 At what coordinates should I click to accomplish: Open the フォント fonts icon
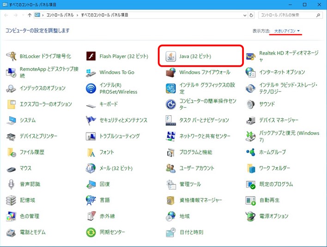[91, 152]
